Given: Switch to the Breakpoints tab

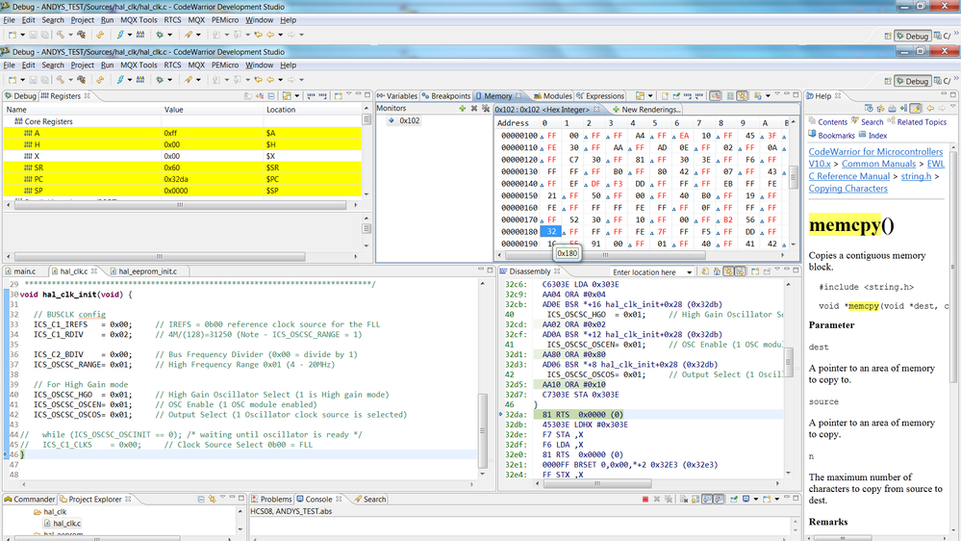Looking at the screenshot, I should (x=450, y=96).
